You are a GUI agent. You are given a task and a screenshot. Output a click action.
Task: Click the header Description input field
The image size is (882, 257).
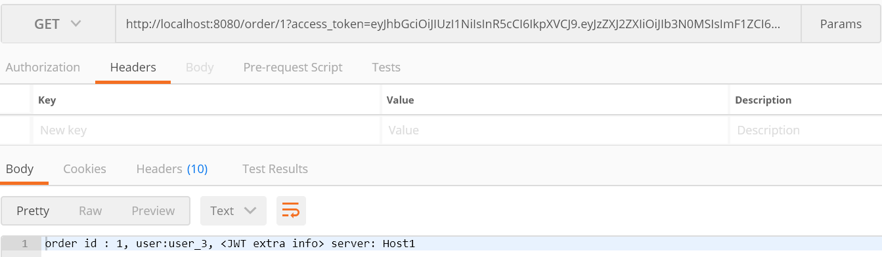coord(805,130)
